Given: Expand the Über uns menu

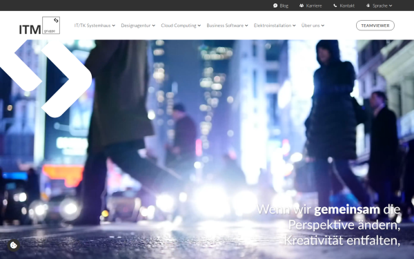Looking at the screenshot, I should pos(313,26).
